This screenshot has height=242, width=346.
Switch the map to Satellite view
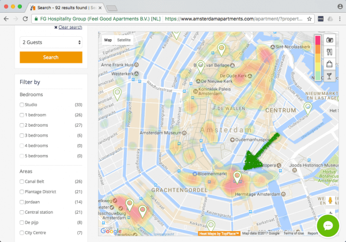pyautogui.click(x=124, y=40)
